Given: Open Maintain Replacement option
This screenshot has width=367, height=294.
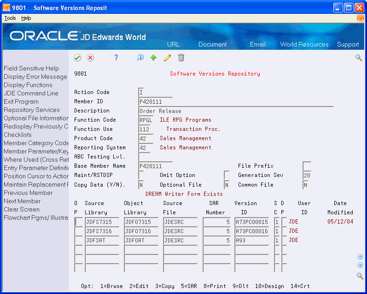Looking at the screenshot, I should click(x=36, y=185).
